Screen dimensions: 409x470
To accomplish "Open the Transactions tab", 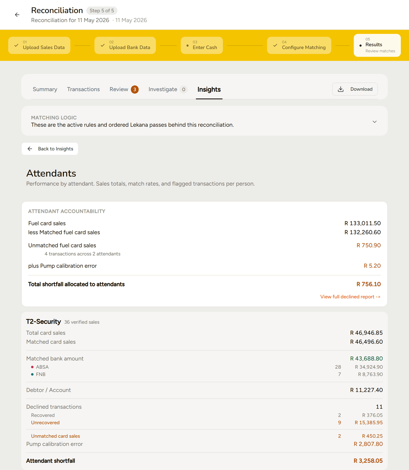I will [83, 89].
